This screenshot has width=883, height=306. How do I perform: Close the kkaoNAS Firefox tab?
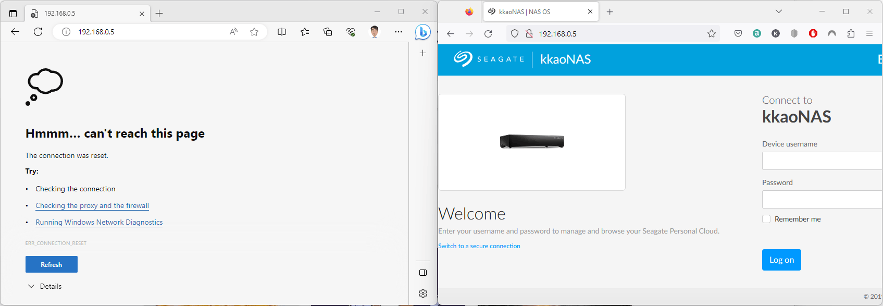pyautogui.click(x=590, y=11)
